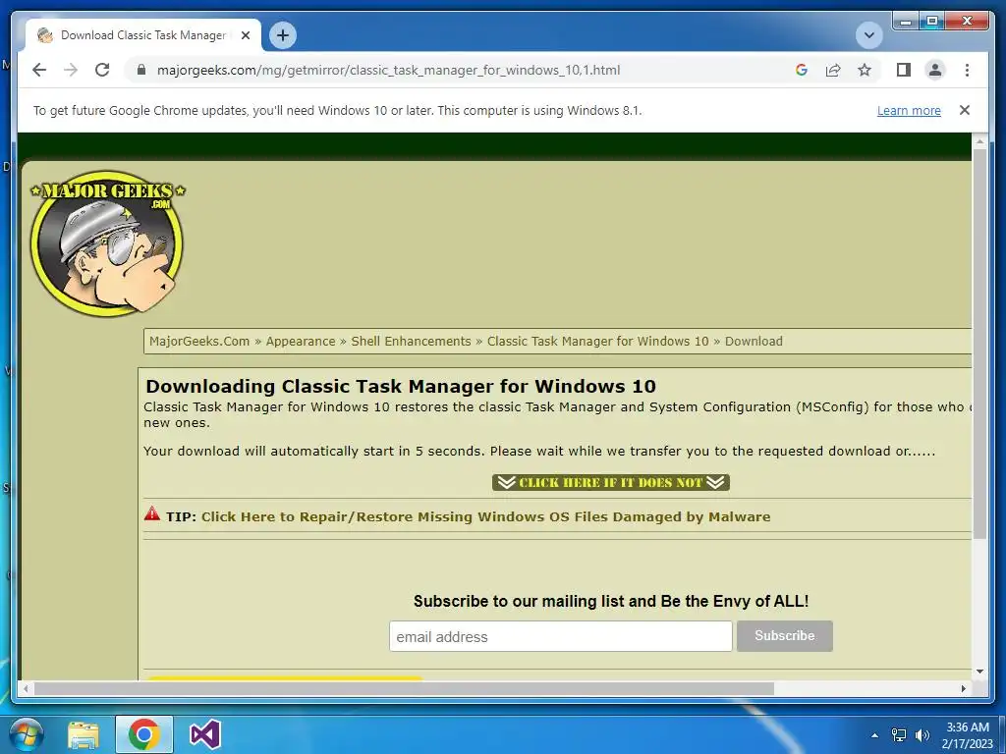The width and height of the screenshot is (1006, 754).
Task: Click the horizontal scrollbar thumb
Action: tap(404, 688)
